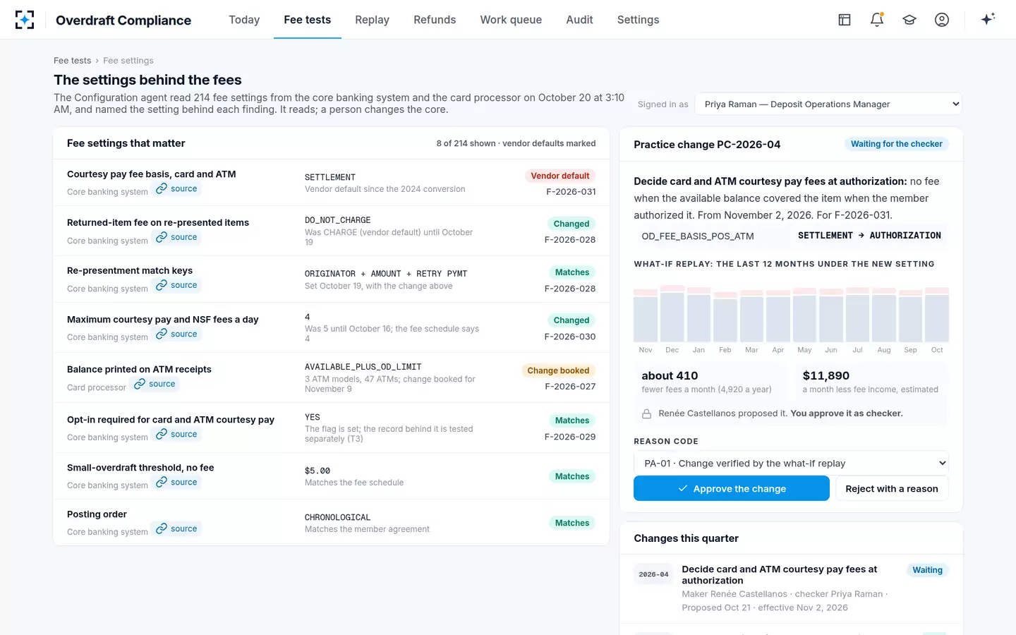
Task: Open the Reason code dropdown
Action: [791, 464]
